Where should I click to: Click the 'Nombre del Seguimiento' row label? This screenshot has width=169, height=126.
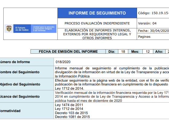[x=20, y=72]
